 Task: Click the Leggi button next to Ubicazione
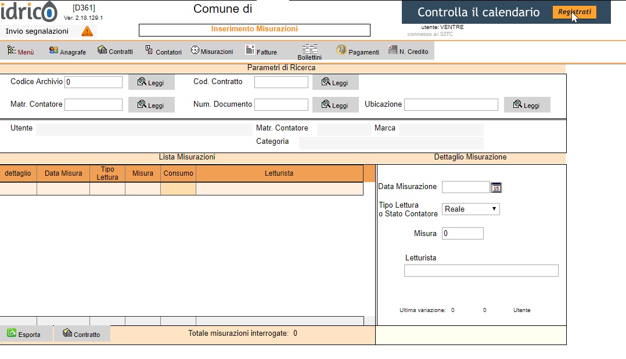(527, 105)
